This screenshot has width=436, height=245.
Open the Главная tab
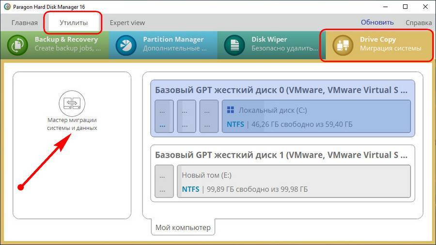click(25, 23)
